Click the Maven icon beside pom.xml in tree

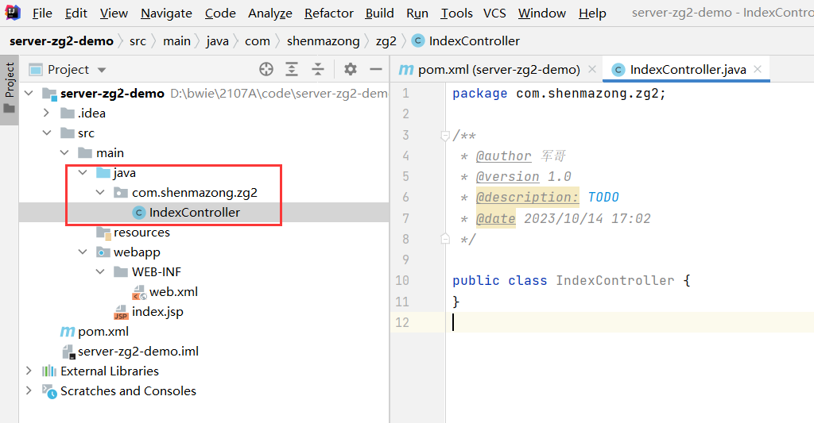coord(68,332)
